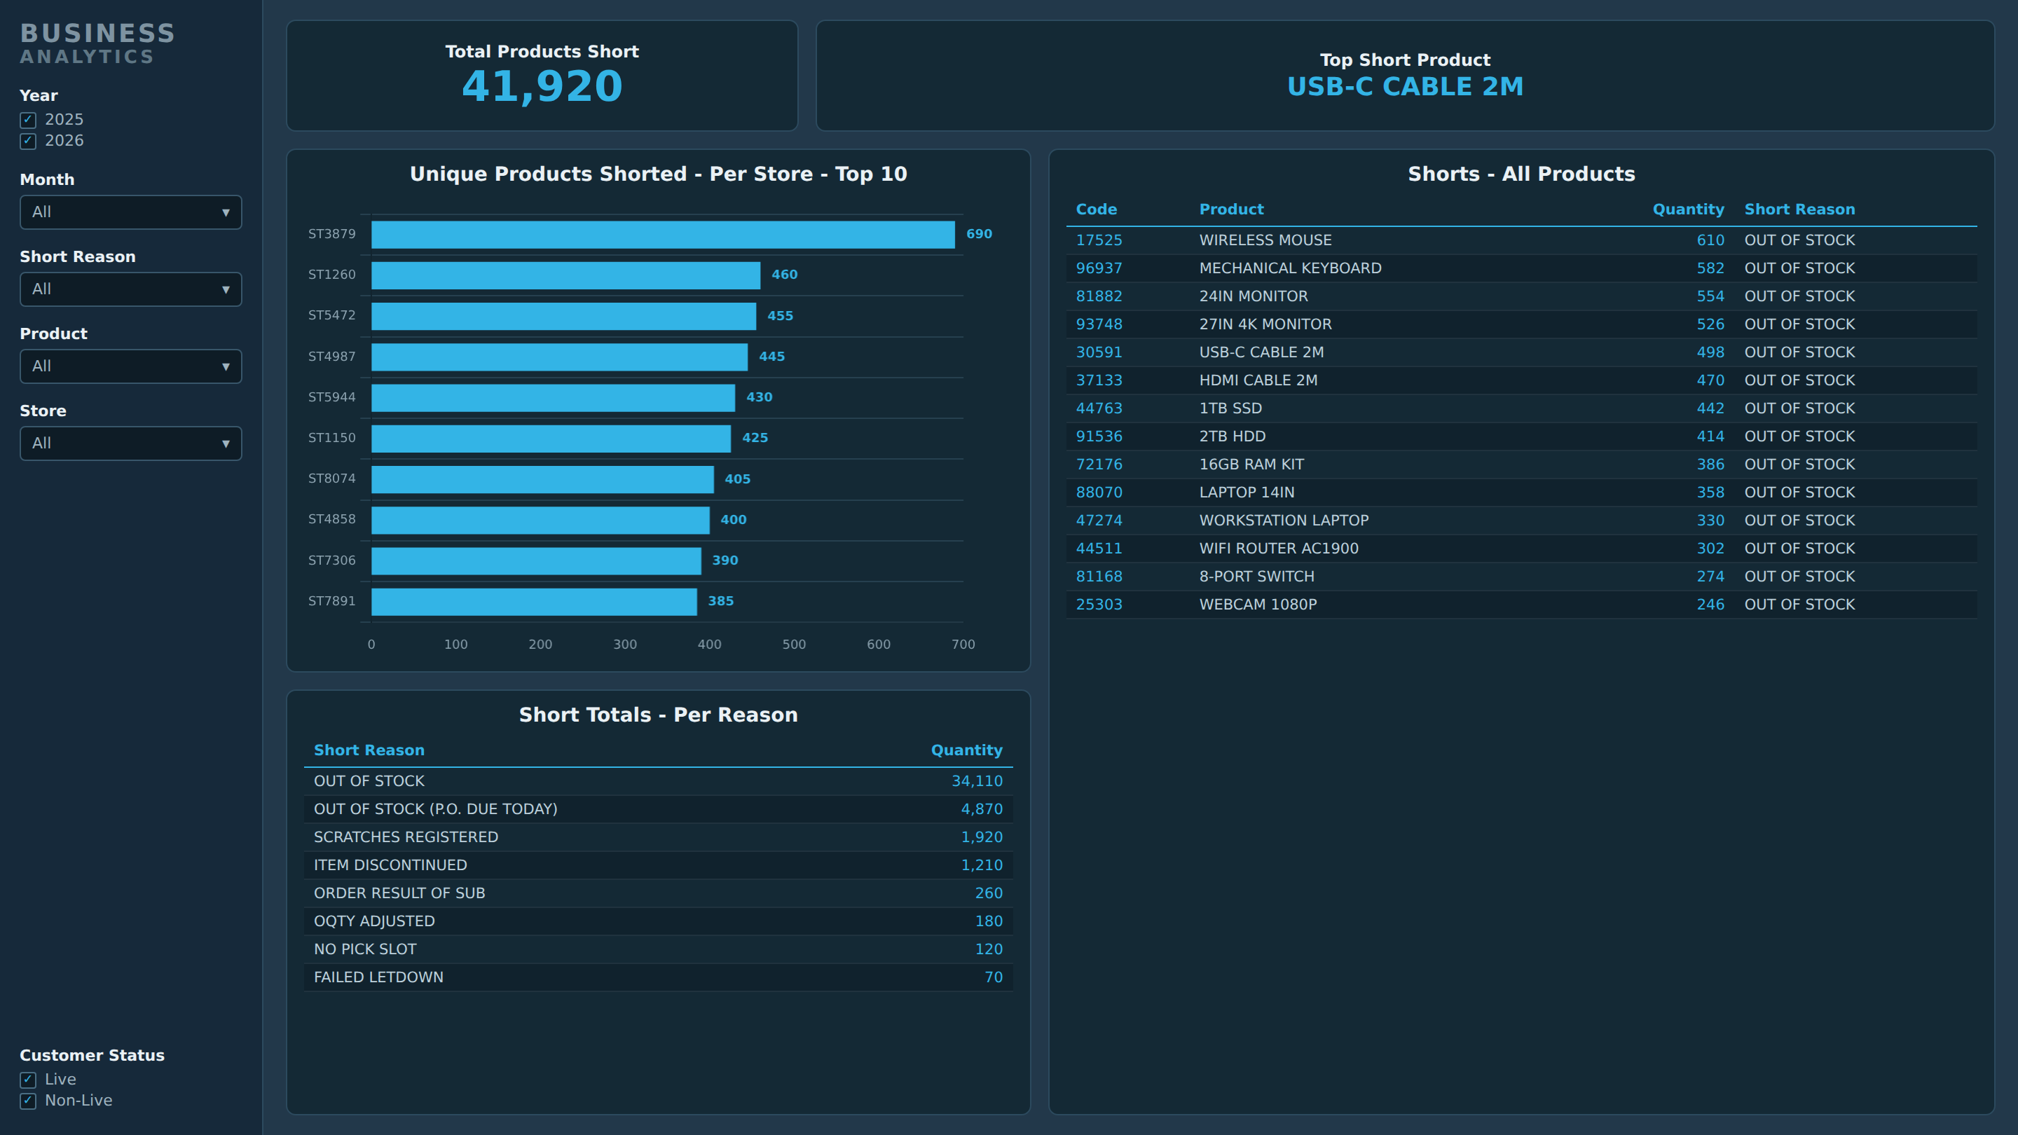Select the ST7891 bar in chart

coord(534,602)
